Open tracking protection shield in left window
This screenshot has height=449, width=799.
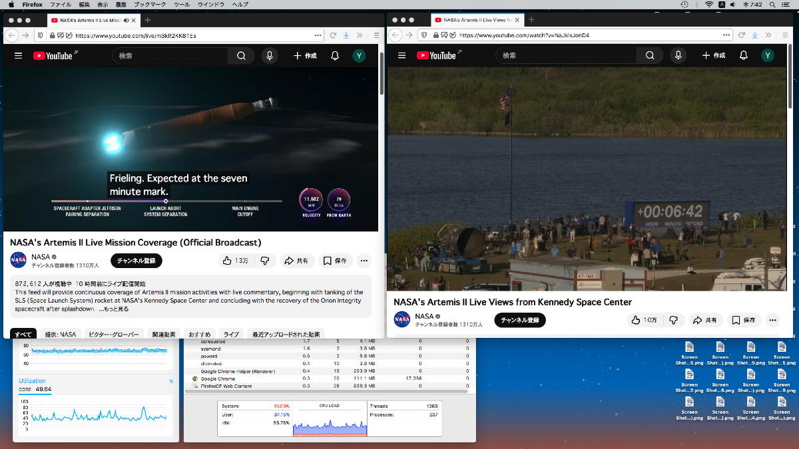coord(41,35)
